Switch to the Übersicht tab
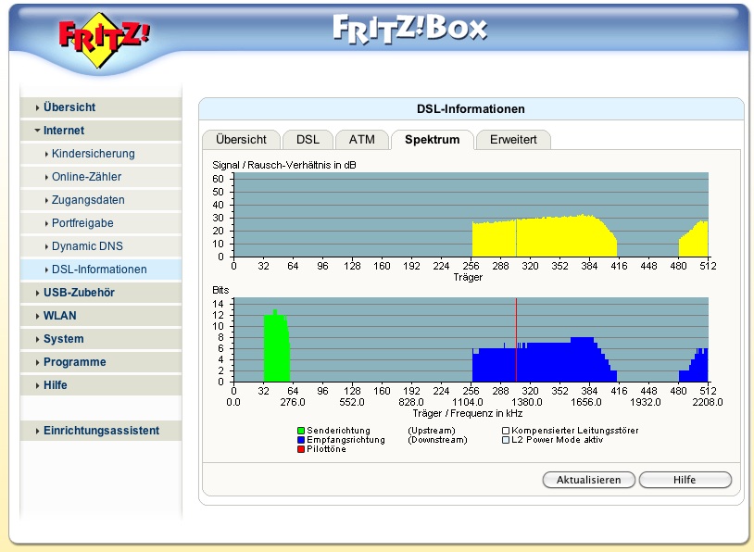 coord(241,140)
